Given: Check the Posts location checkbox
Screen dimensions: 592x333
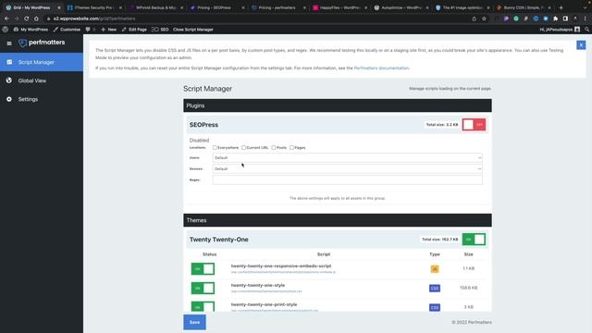Looking at the screenshot, I should pos(274,148).
